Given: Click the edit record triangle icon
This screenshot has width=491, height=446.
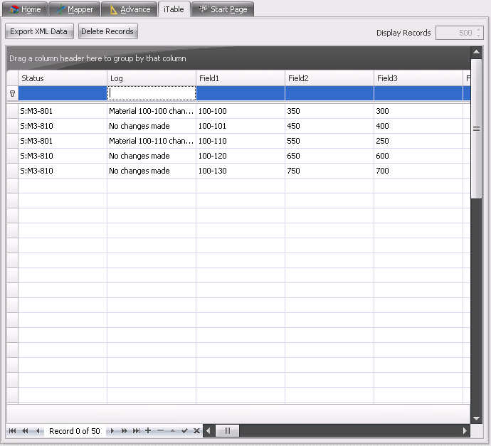Looking at the screenshot, I should [172, 431].
